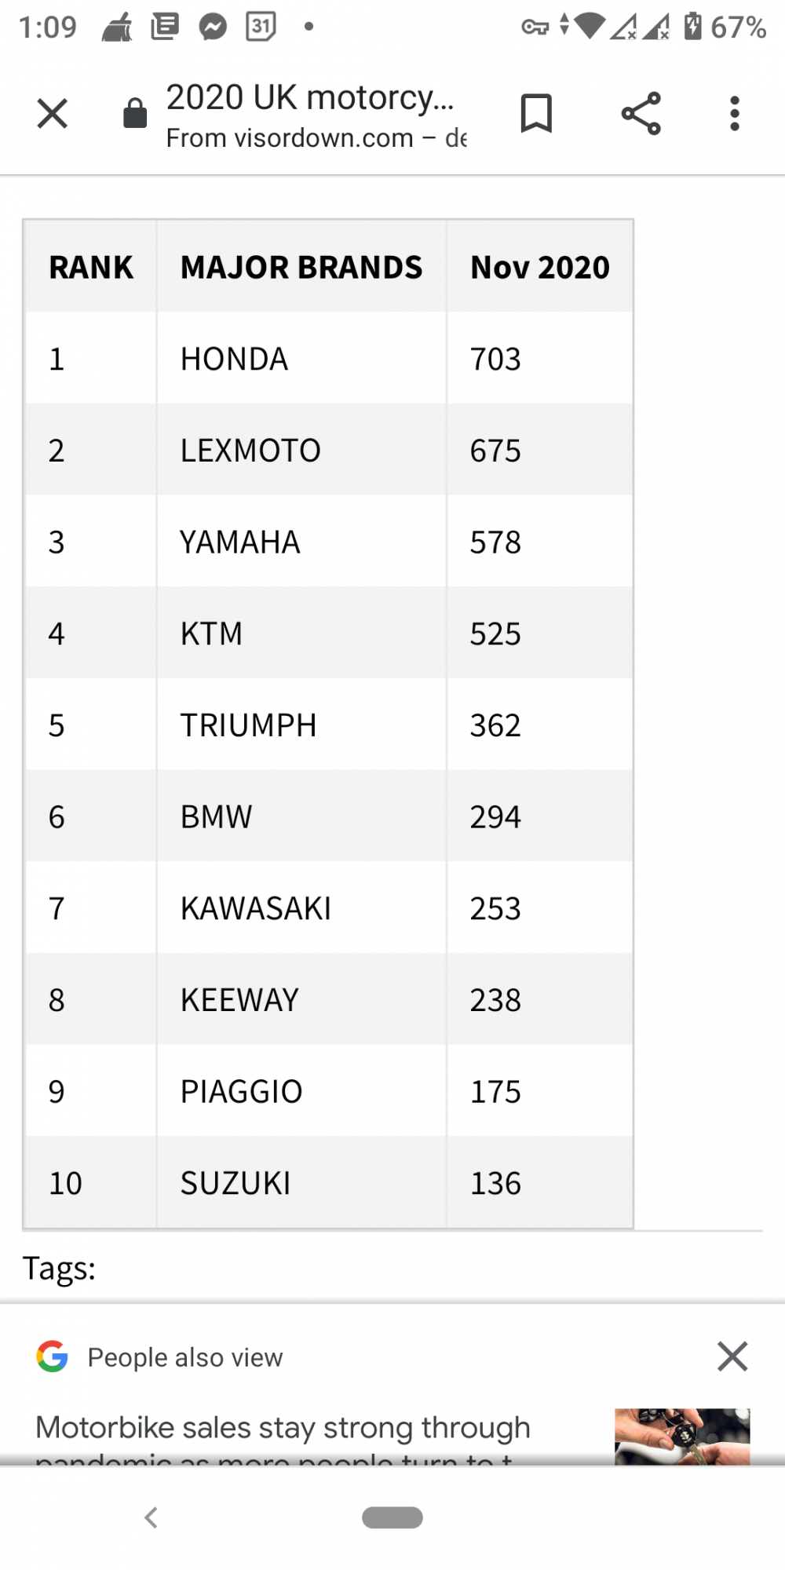Tap the calendar notification icon in status bar
785x1570 pixels.
[261, 27]
